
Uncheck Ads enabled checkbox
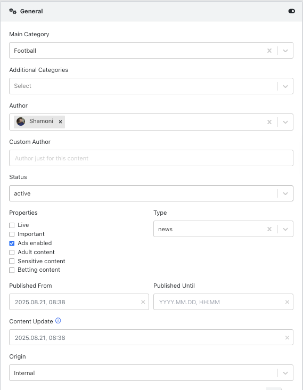(x=12, y=243)
